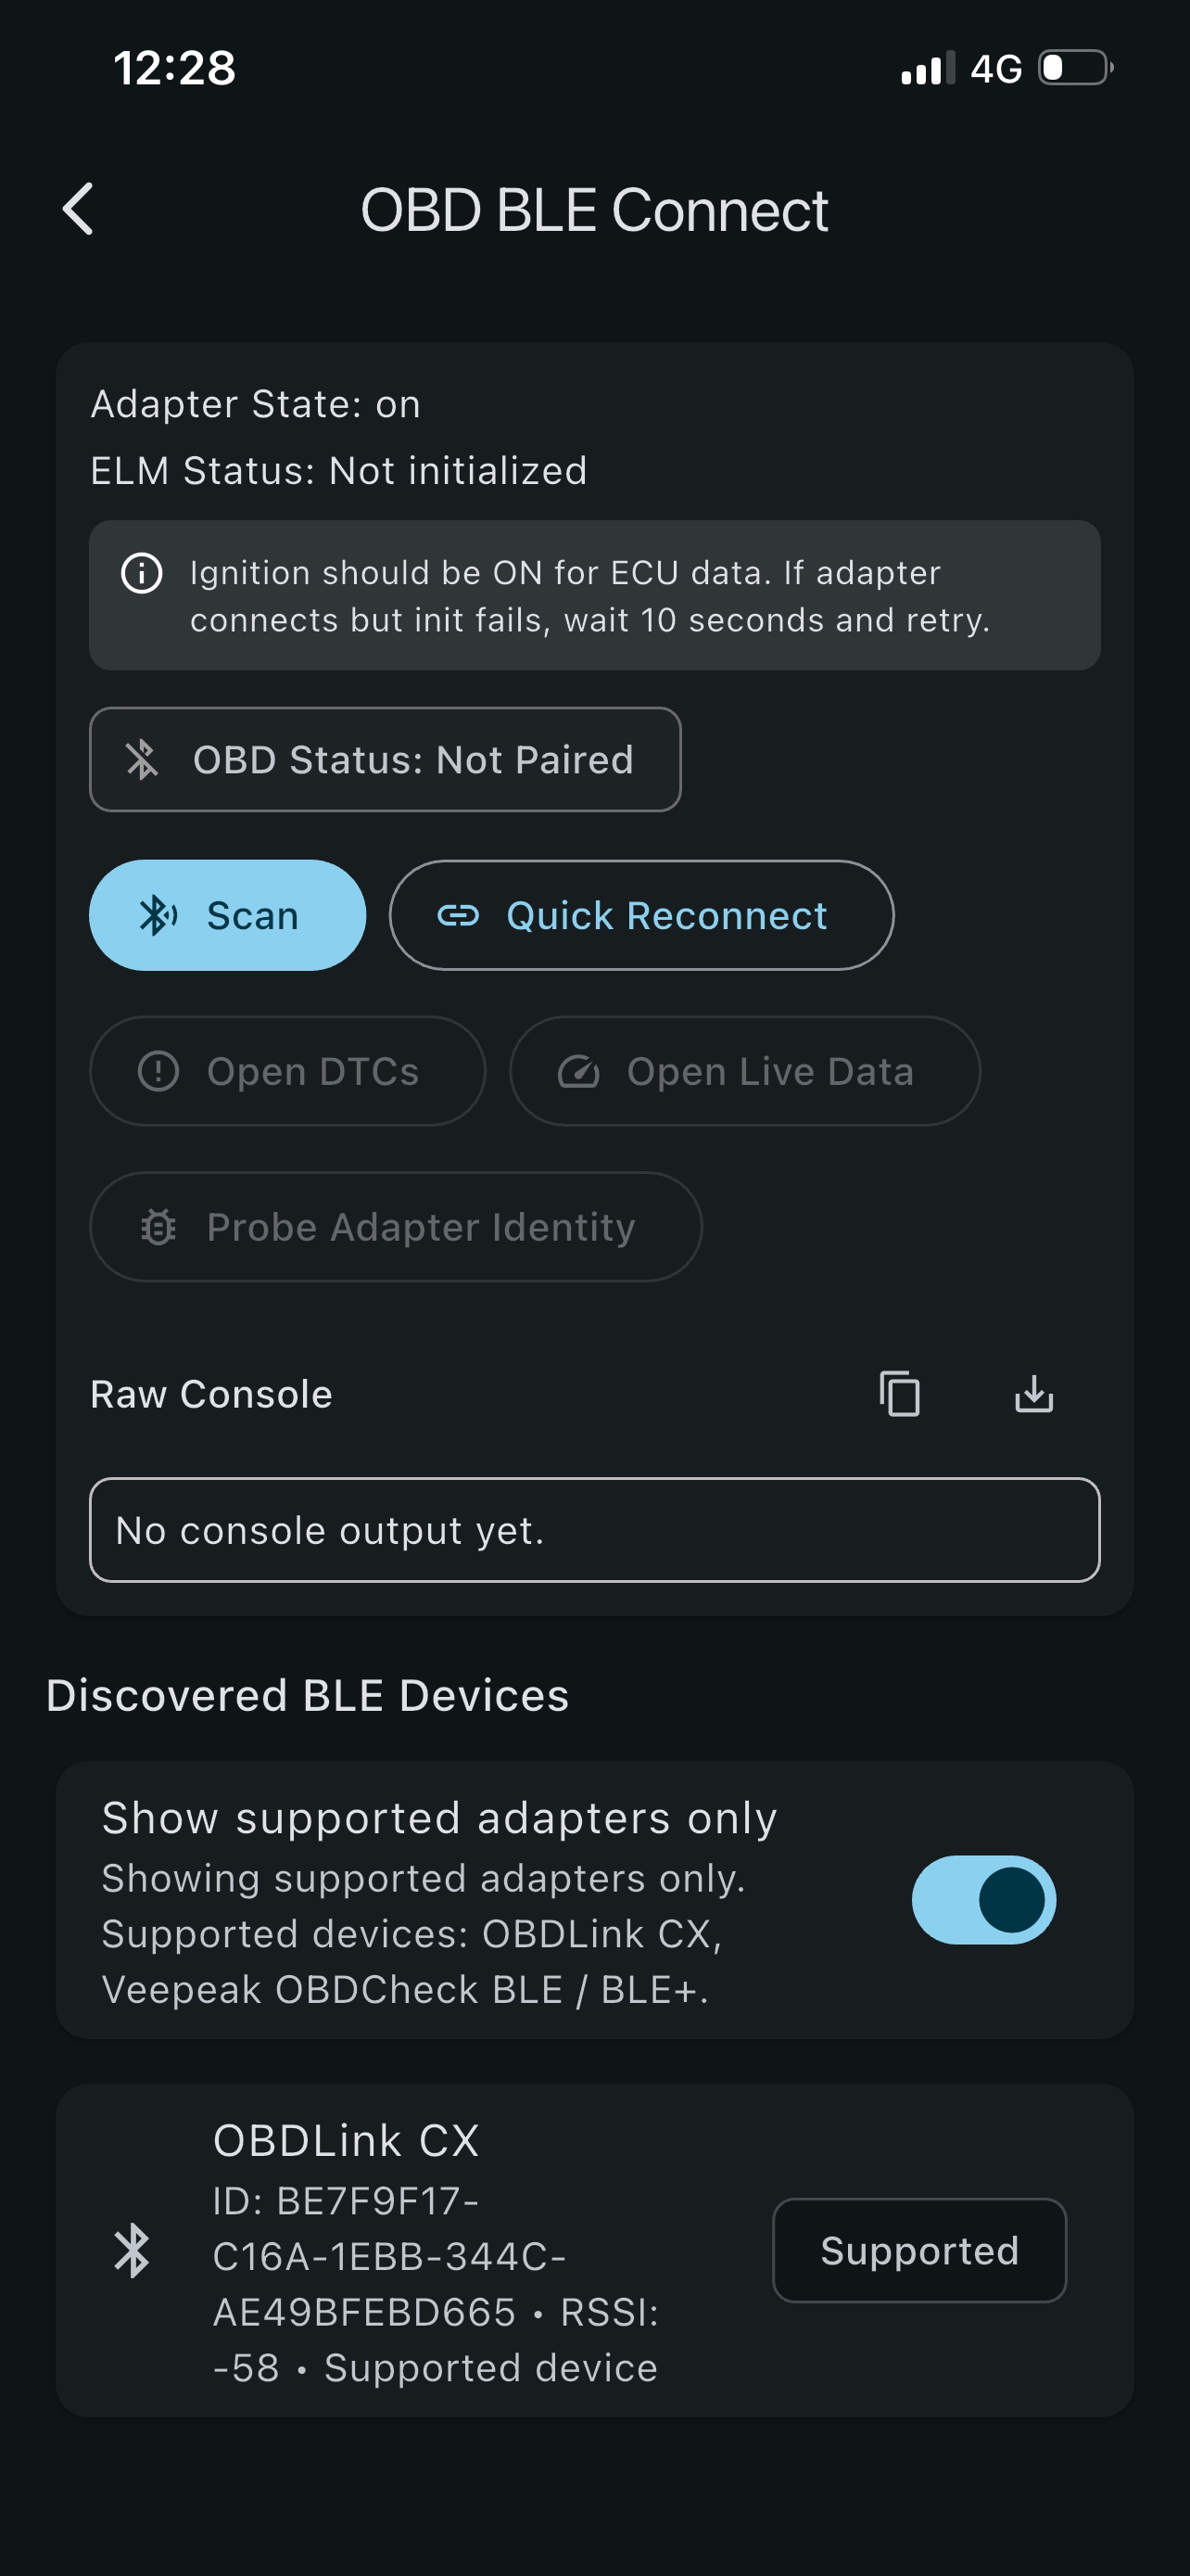
Task: Open Live Data view
Action: coord(744,1071)
